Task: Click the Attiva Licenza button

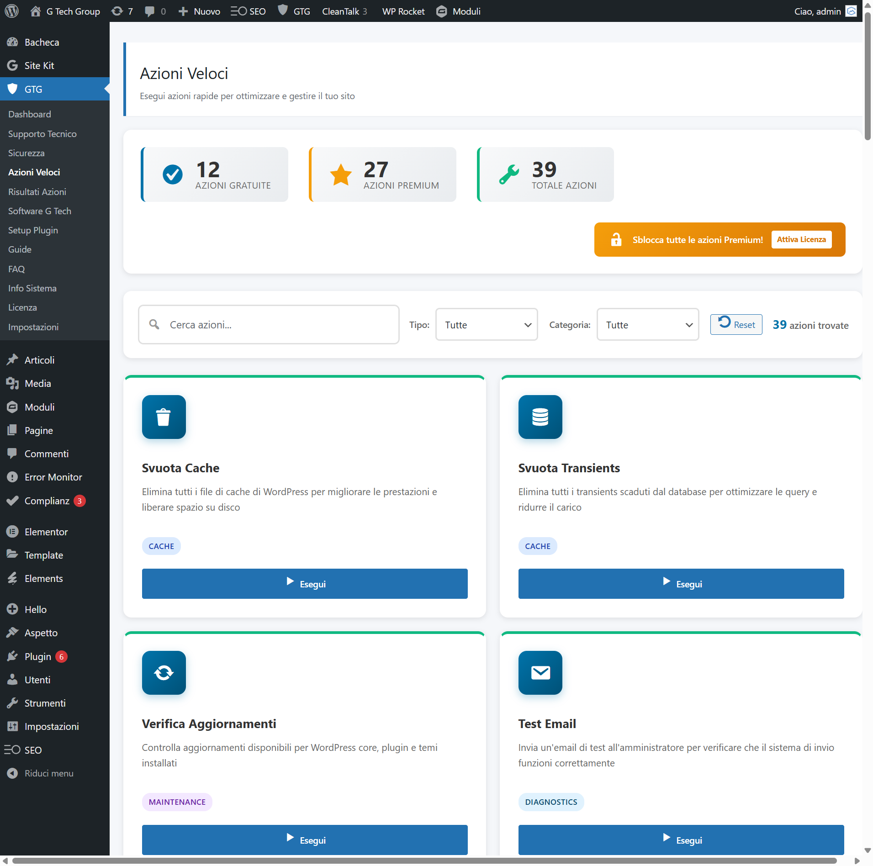Action: click(x=801, y=239)
